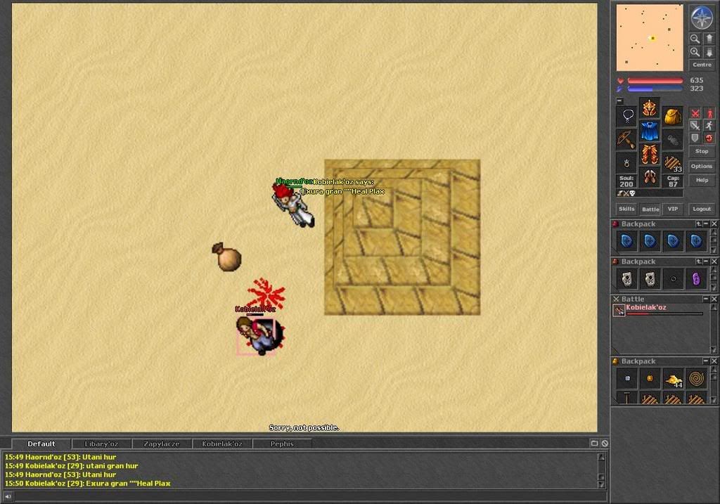Open the loot bag on the sand
This screenshot has width=720, height=504.
click(226, 257)
